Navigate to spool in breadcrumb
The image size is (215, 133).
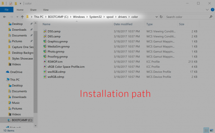(110, 17)
